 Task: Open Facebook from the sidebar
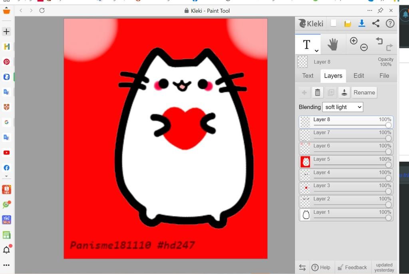(6, 168)
